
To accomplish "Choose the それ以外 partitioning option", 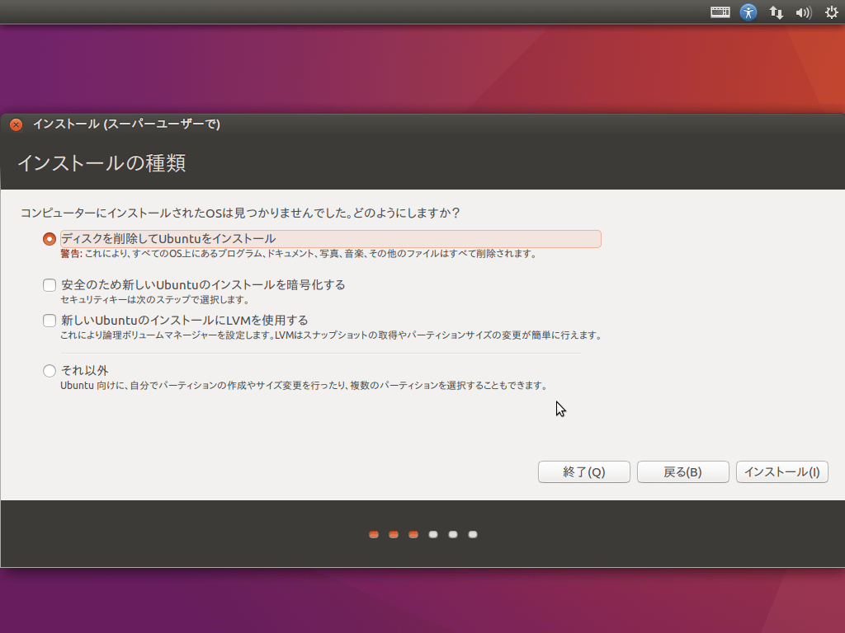I will point(49,371).
